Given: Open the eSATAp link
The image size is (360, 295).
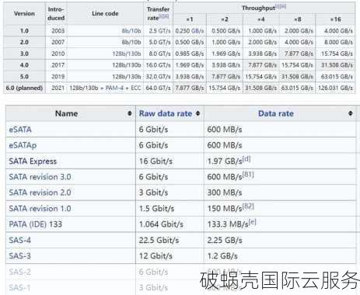Looking at the screenshot, I should (23, 145).
